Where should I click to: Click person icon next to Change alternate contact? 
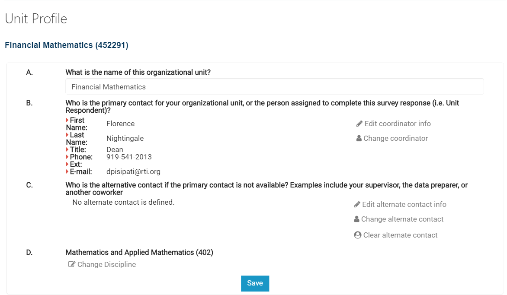pyautogui.click(x=357, y=219)
